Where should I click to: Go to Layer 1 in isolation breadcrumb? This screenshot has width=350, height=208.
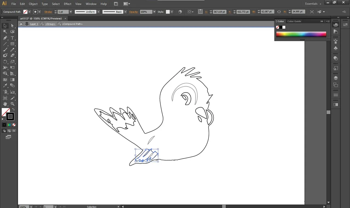[34, 24]
